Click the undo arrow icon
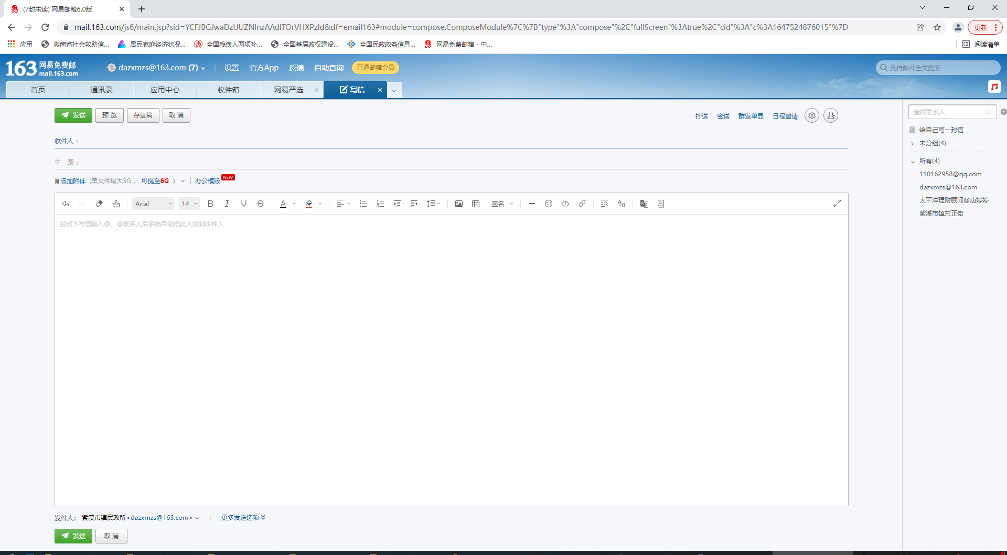 (66, 204)
